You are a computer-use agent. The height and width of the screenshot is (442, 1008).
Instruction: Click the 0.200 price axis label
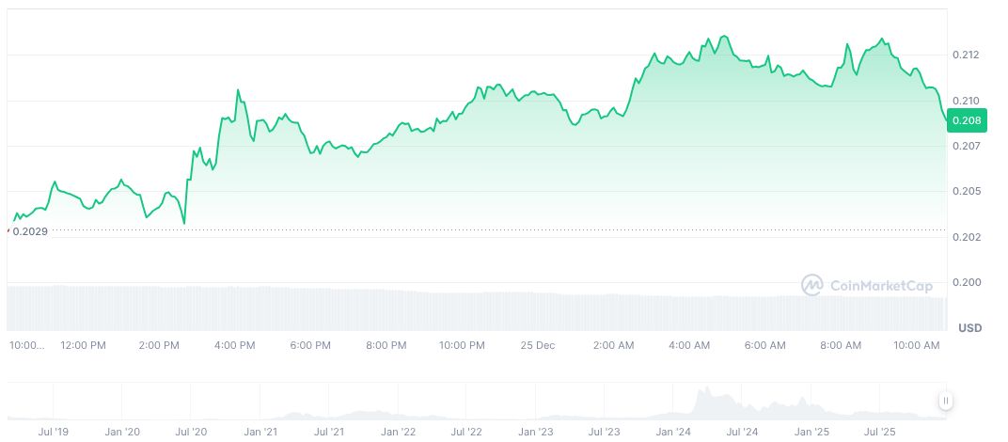pyautogui.click(x=964, y=282)
